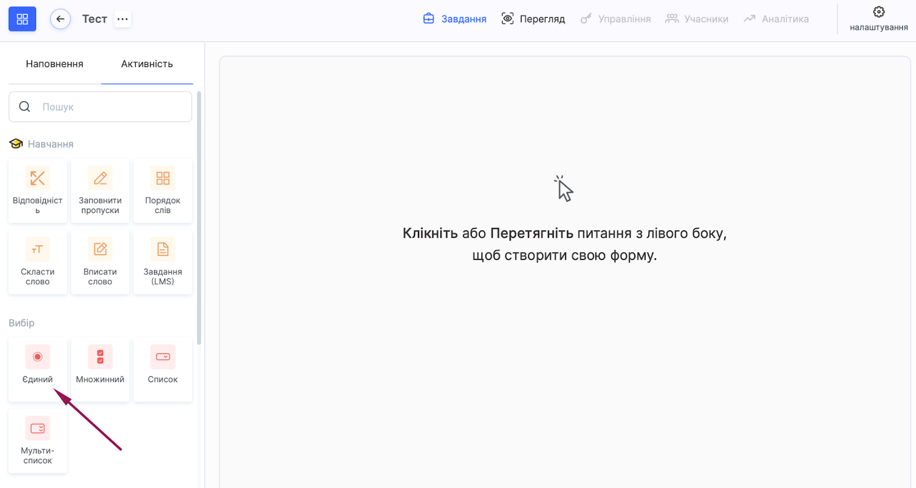This screenshot has height=488, width=916.
Task: Add a Відповідність matching question
Action: pyautogui.click(x=38, y=191)
